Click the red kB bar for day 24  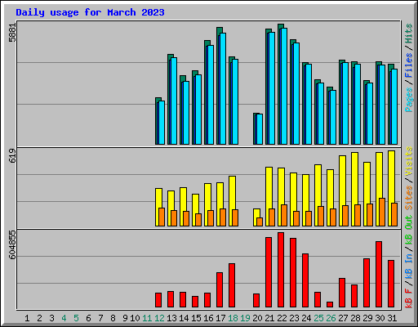pyautogui.click(x=305, y=280)
